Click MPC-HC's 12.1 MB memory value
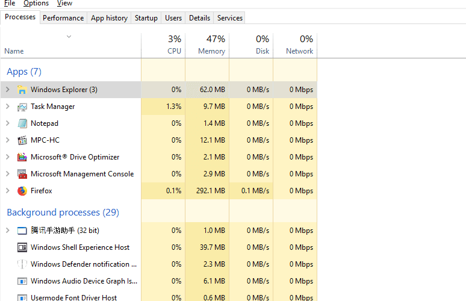Image resolution: width=466 pixels, height=301 pixels. [x=212, y=140]
